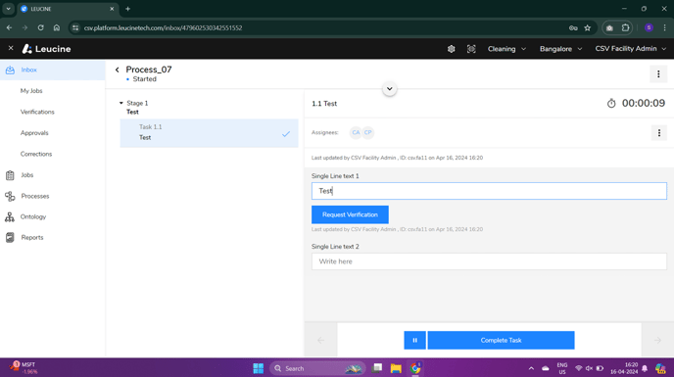
Task: Click the browser back button
Action: [x=9, y=28]
